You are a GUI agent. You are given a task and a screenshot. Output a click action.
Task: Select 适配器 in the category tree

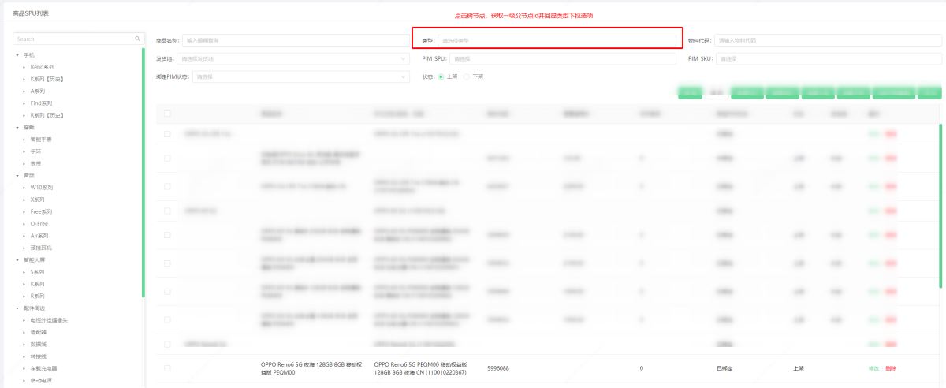tap(39, 332)
